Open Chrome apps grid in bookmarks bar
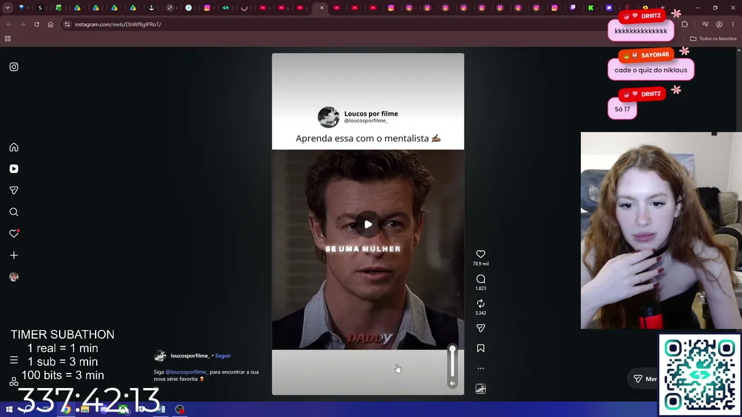742x417 pixels. (8, 39)
